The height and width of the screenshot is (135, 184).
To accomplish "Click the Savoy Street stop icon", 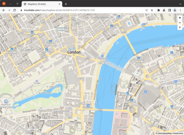I will pyautogui.click(x=112, y=26).
